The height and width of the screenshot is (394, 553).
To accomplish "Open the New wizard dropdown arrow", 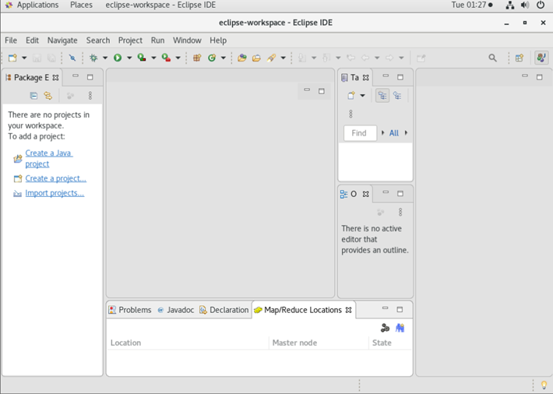I will pos(24,58).
